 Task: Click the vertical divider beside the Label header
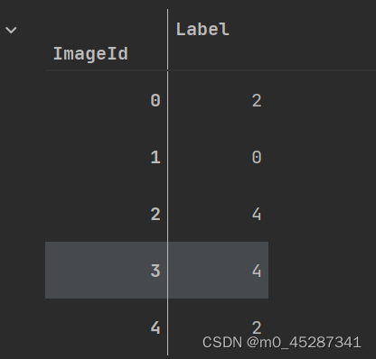(x=167, y=40)
